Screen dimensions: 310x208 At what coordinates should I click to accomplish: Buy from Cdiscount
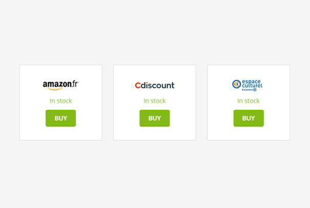pyautogui.click(x=155, y=118)
